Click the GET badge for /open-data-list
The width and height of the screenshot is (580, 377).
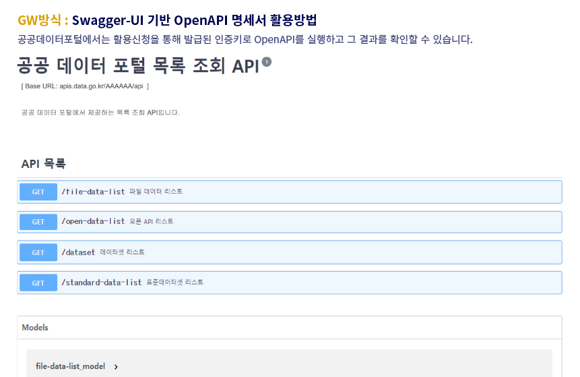pyautogui.click(x=38, y=222)
